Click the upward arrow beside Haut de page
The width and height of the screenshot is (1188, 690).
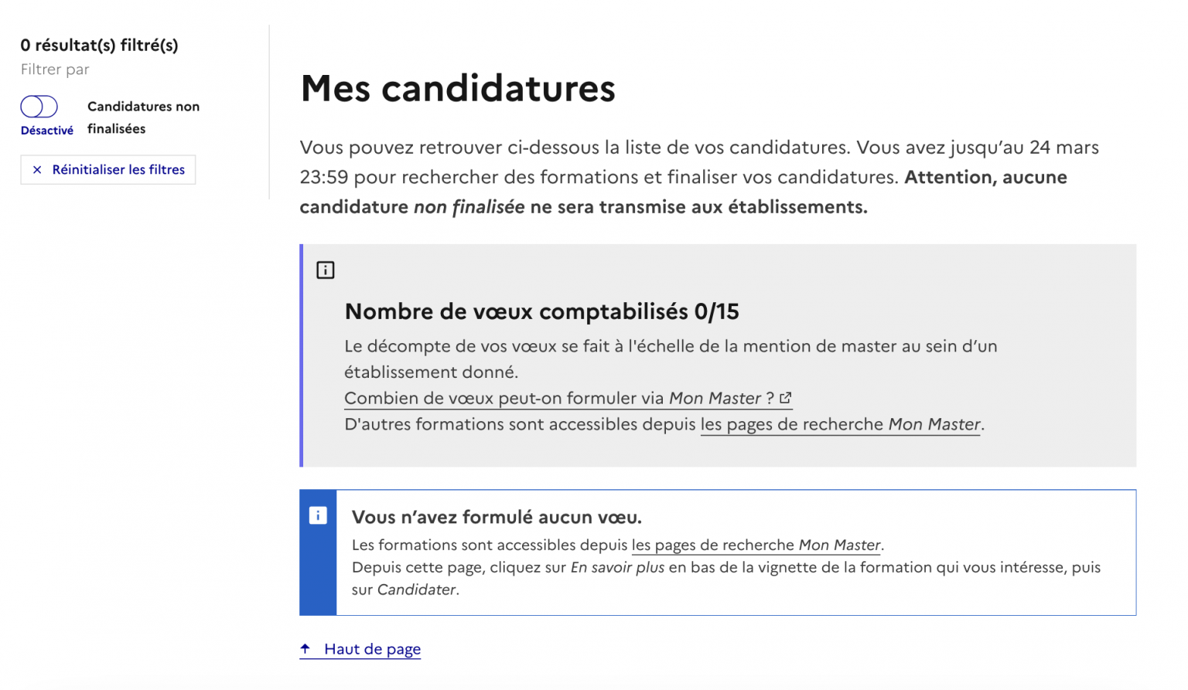(x=306, y=648)
